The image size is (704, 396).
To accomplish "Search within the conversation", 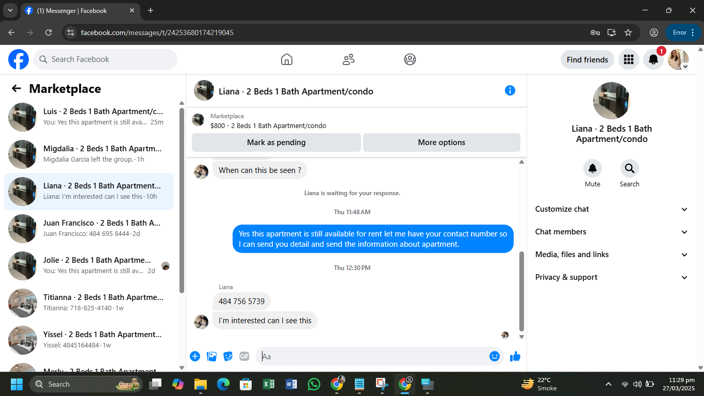I will click(x=630, y=168).
